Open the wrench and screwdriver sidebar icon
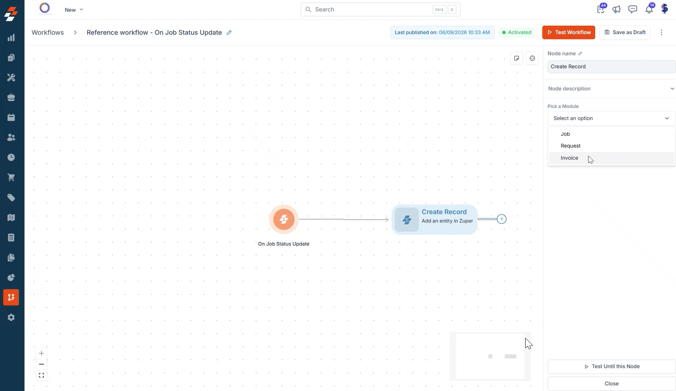 11,78
